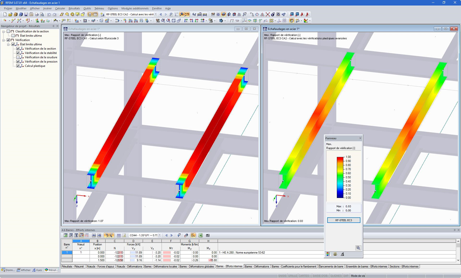Toggle the Calcul plastique checkbox
This screenshot has height=278, width=461.
coord(18,66)
